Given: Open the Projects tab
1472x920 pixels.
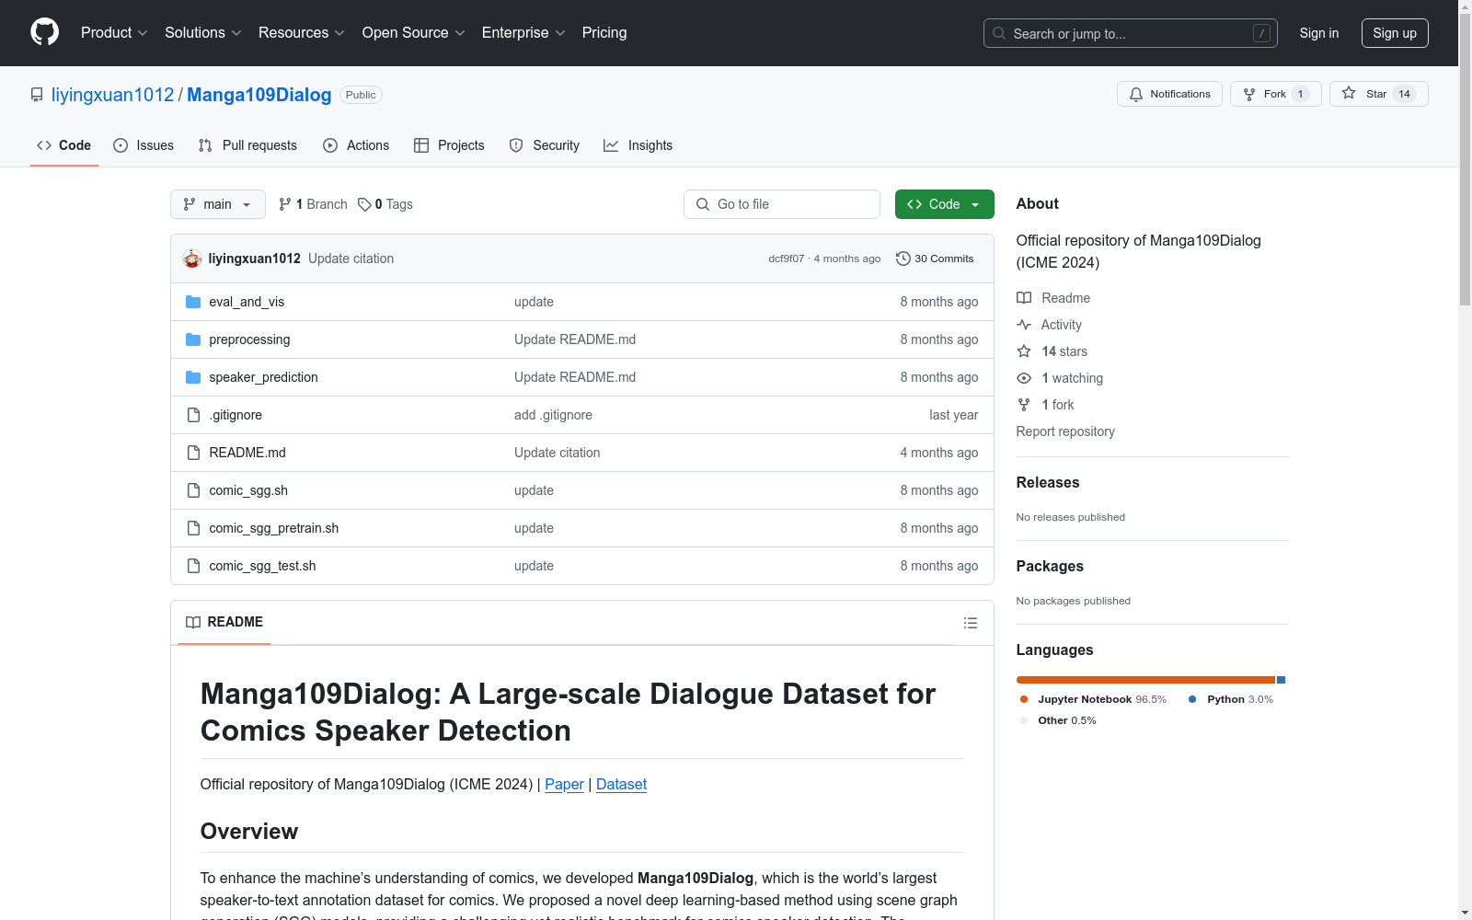Looking at the screenshot, I should pyautogui.click(x=449, y=145).
